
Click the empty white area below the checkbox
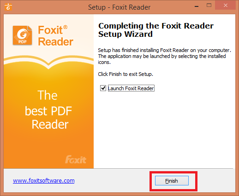[164, 129]
